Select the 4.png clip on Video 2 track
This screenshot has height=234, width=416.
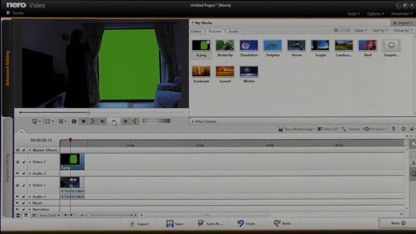coord(72,162)
